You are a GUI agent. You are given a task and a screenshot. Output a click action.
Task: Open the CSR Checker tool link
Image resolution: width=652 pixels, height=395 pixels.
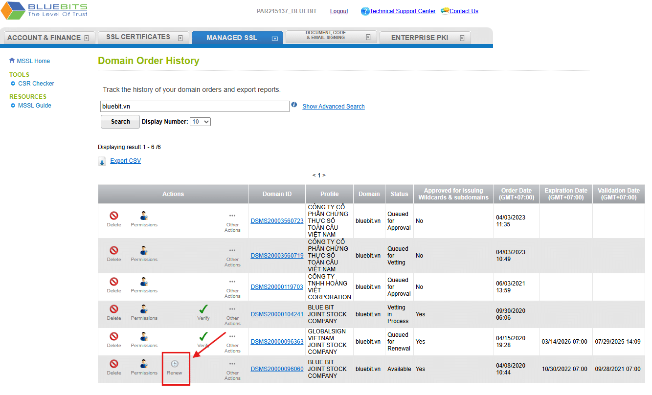click(36, 84)
